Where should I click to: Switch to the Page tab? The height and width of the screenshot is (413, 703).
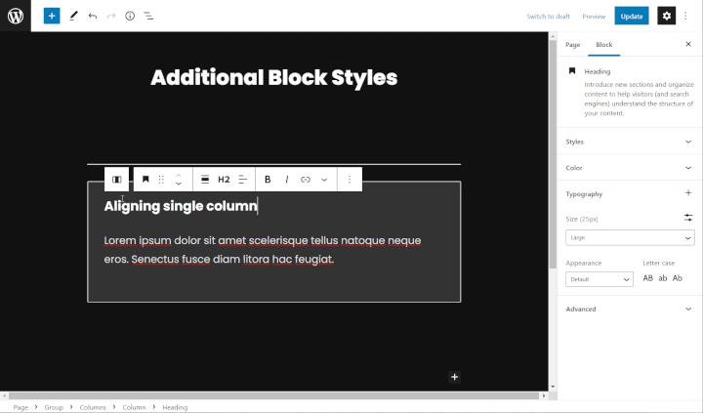572,44
